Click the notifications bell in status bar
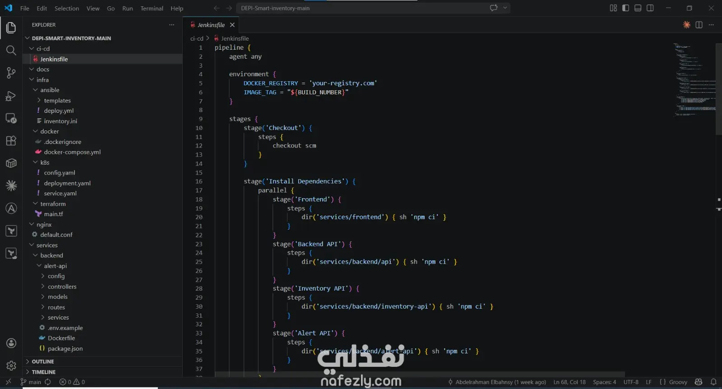 (713, 382)
